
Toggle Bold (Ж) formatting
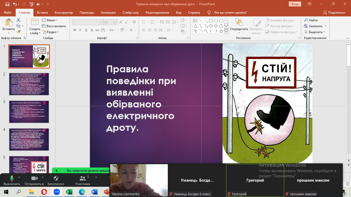(x=75, y=30)
